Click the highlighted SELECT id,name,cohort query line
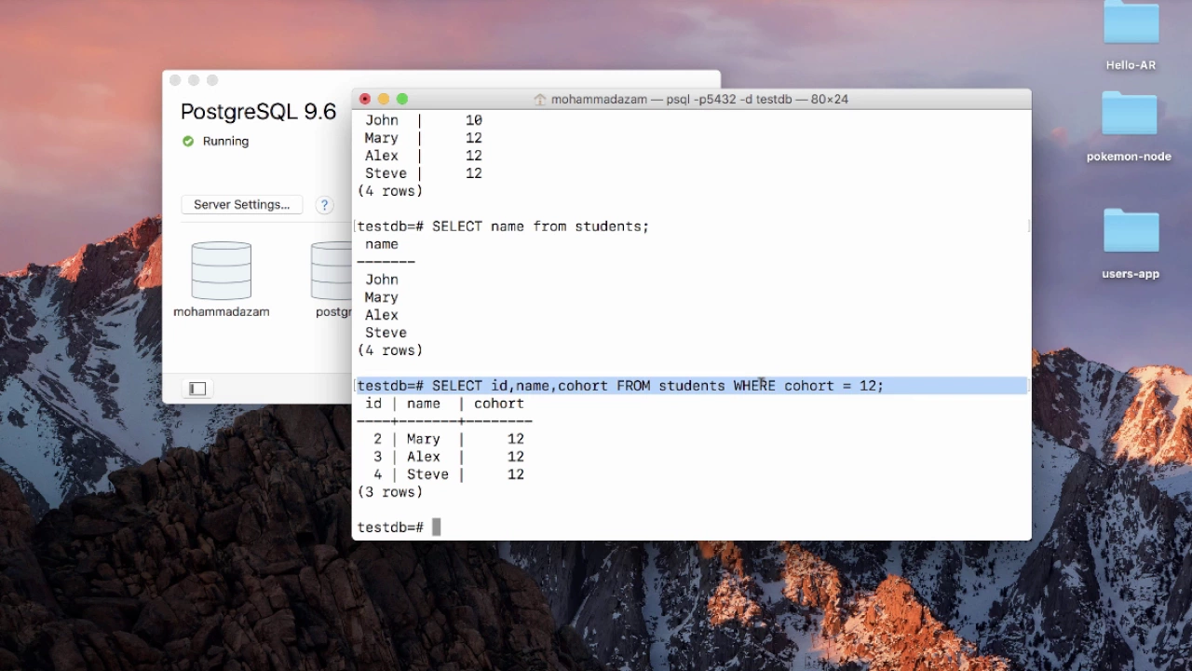The width and height of the screenshot is (1192, 671). click(692, 386)
